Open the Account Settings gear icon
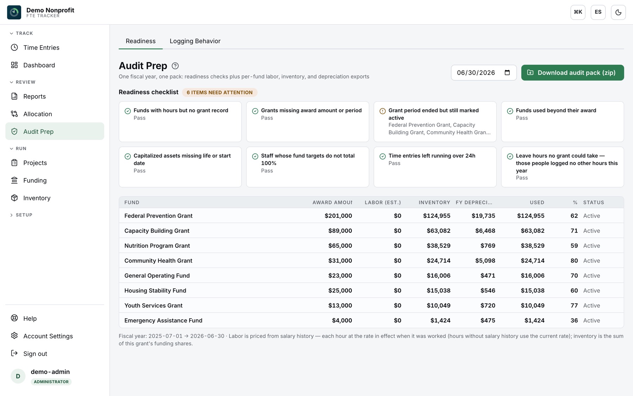Image resolution: width=633 pixels, height=396 pixels. [14, 336]
